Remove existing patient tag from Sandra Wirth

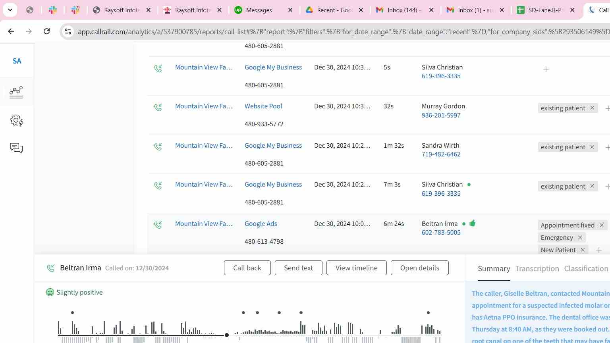pyautogui.click(x=592, y=147)
